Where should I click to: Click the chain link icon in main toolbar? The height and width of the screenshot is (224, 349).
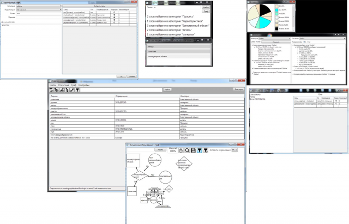72,90
